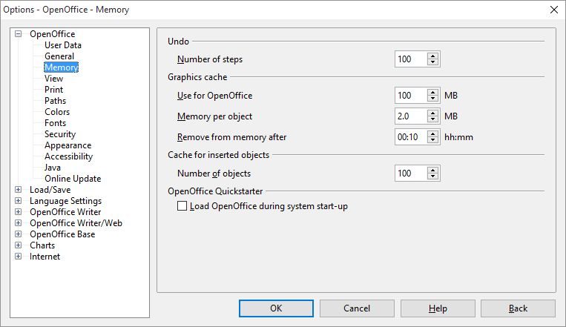Open the Appearance settings entry

[68, 145]
